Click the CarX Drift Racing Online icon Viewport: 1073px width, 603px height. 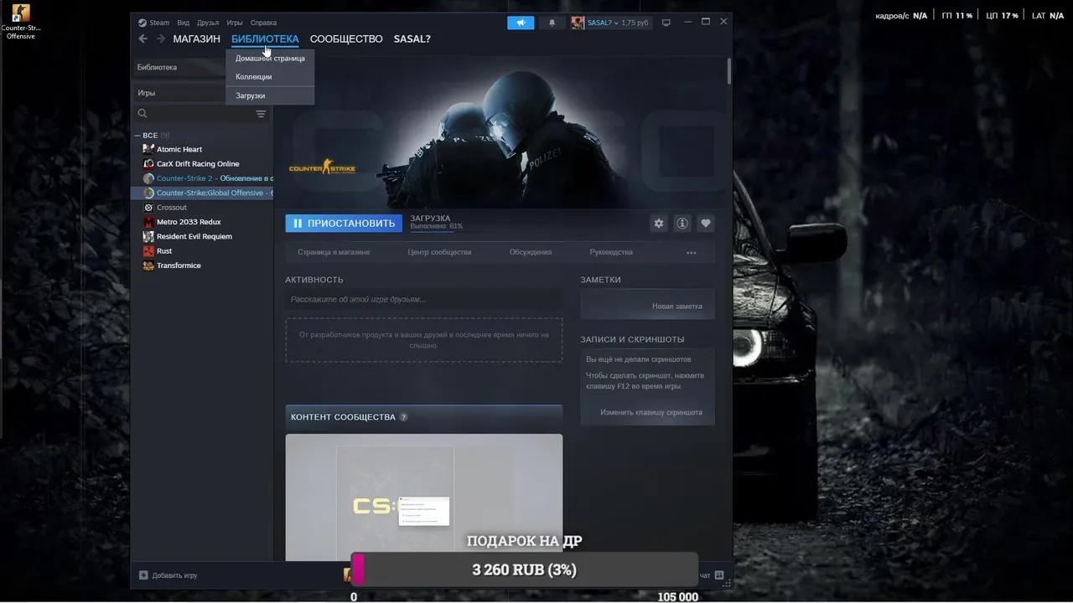[x=148, y=164]
